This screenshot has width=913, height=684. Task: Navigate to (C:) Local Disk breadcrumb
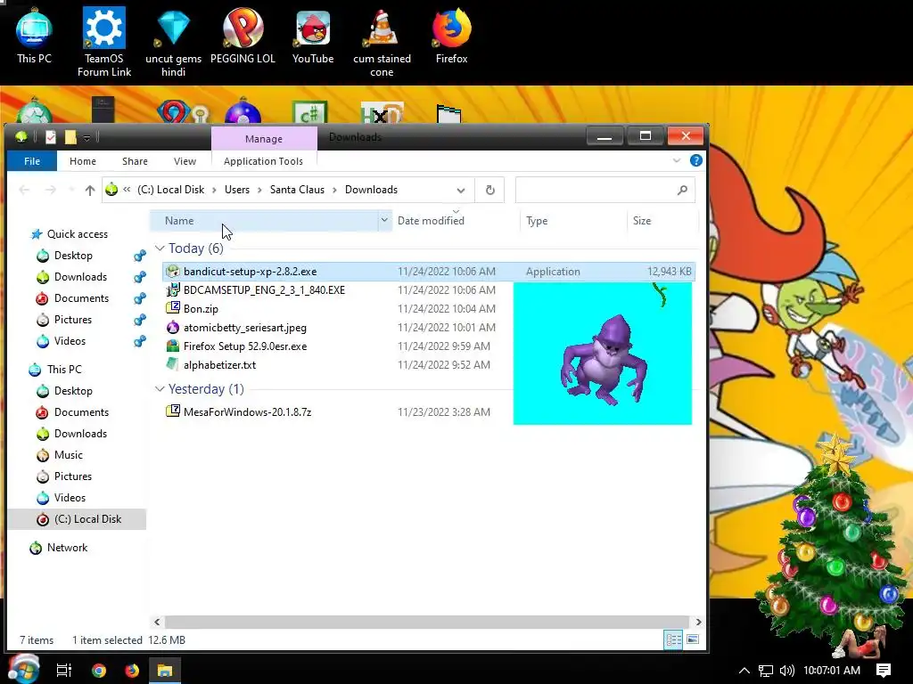coord(170,190)
